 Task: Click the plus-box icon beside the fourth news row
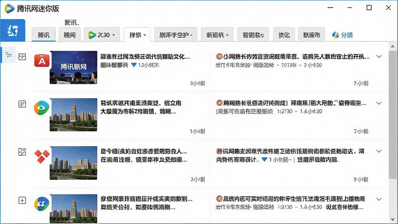click(x=22, y=200)
